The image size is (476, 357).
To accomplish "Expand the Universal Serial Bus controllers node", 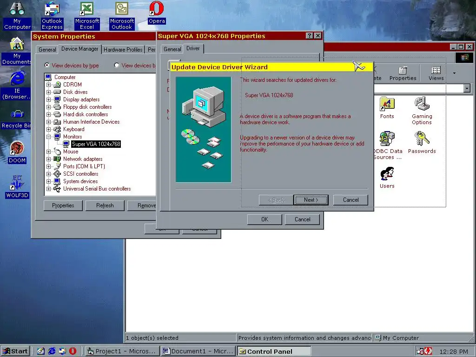I will point(48,189).
